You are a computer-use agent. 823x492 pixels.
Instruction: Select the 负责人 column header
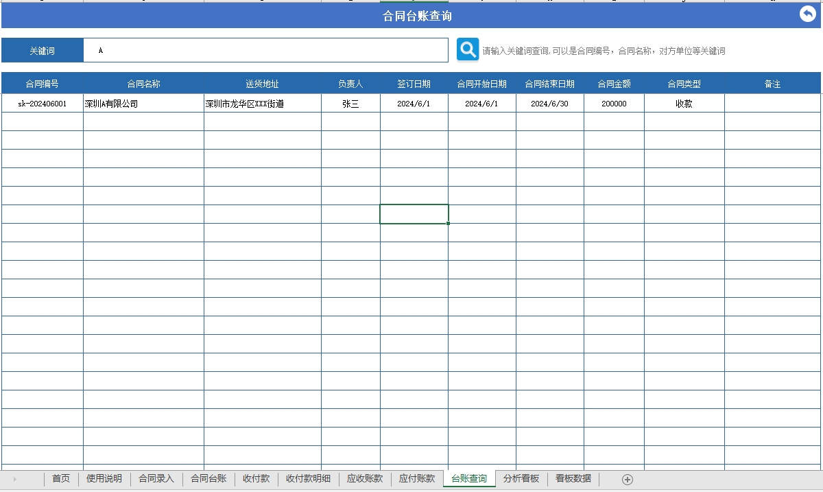tap(350, 84)
